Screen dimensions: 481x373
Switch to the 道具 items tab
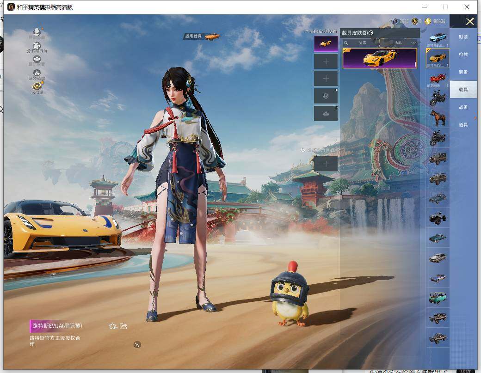click(463, 125)
